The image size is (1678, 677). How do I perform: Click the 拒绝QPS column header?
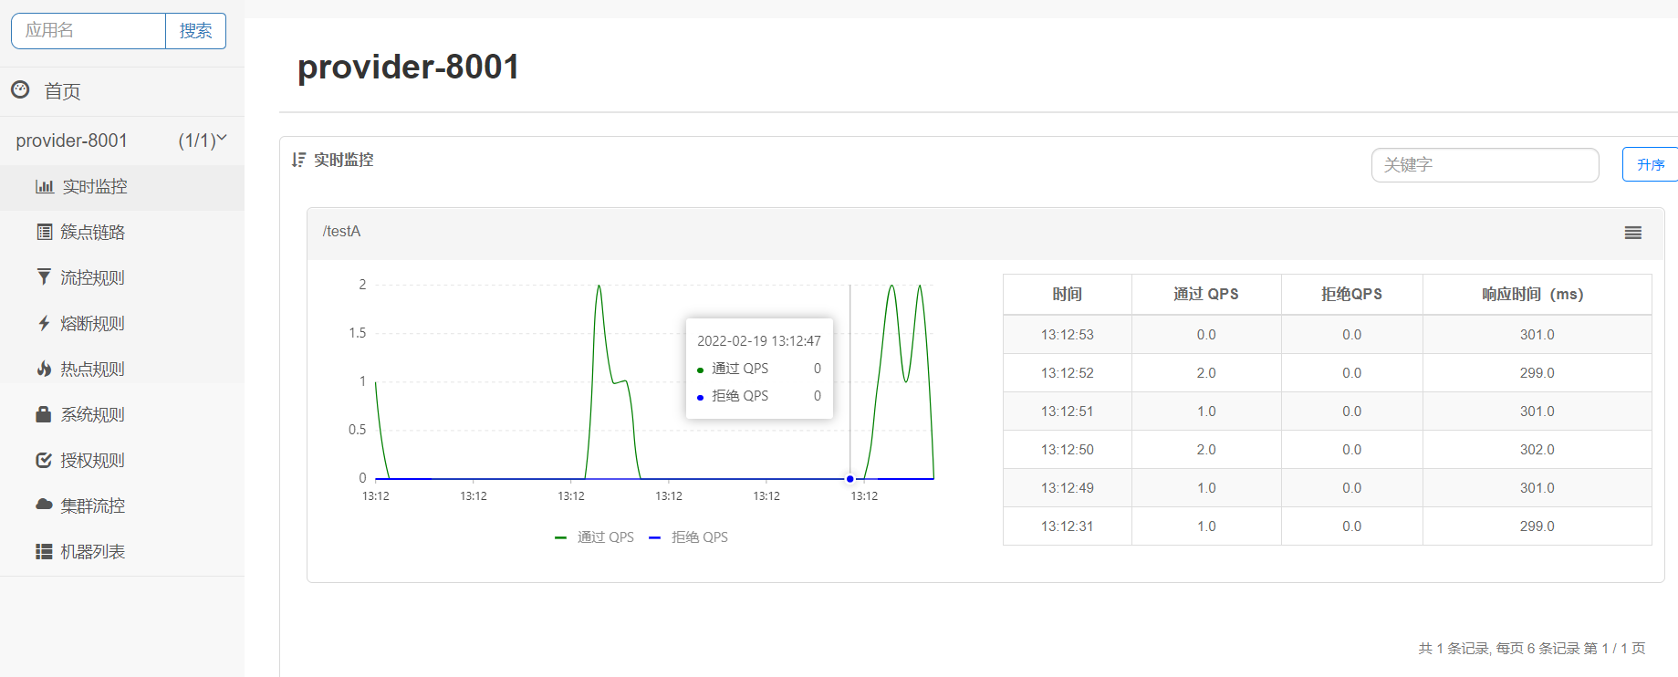coord(1351,294)
